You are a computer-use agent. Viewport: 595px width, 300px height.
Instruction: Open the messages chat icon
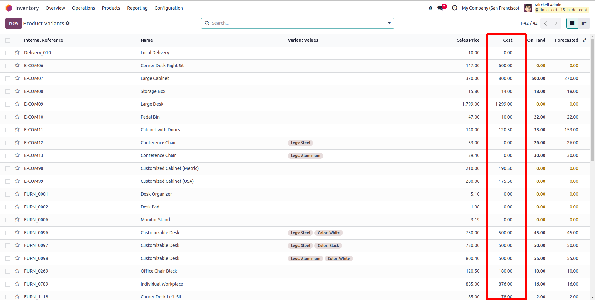tap(441, 8)
